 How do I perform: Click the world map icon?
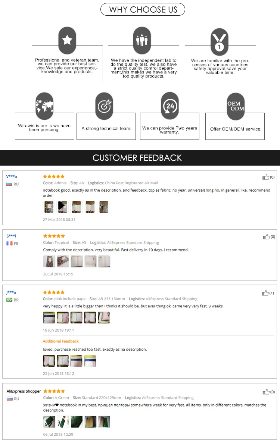point(44,106)
